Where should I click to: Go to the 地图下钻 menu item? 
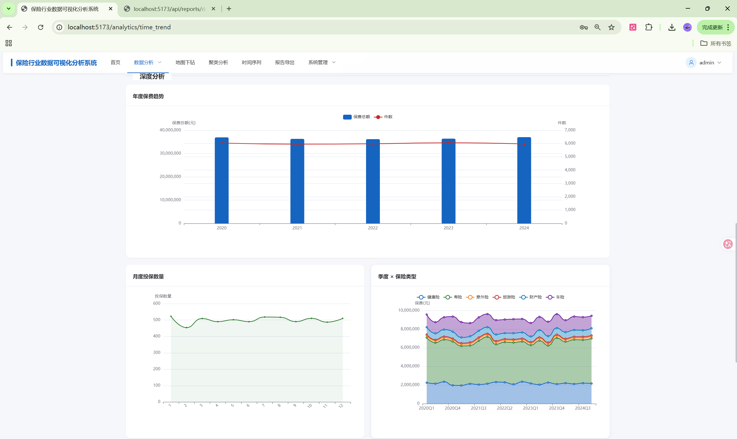[185, 62]
